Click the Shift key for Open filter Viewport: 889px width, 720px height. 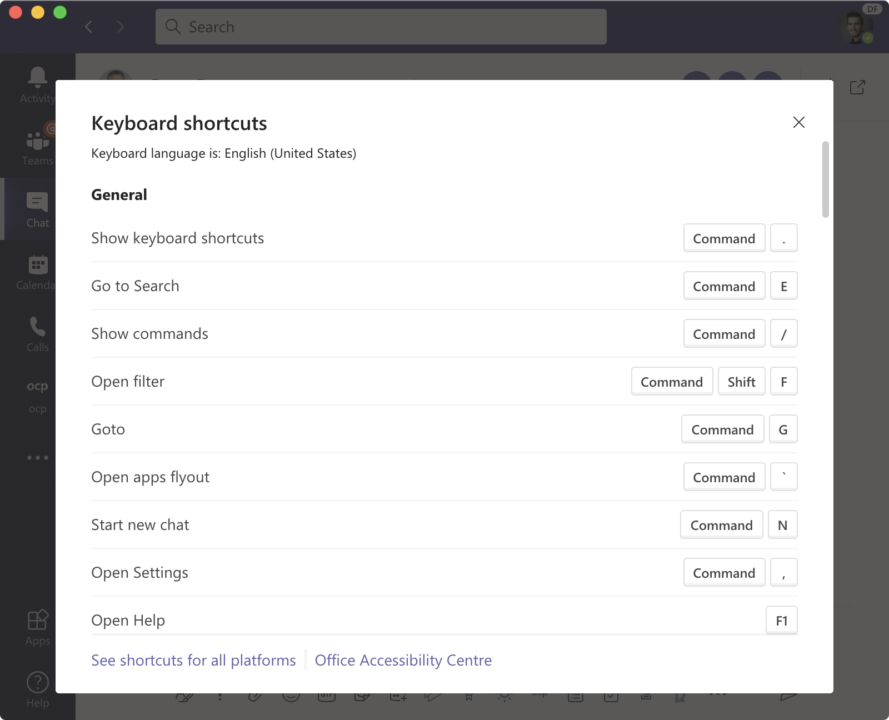pyautogui.click(x=741, y=382)
